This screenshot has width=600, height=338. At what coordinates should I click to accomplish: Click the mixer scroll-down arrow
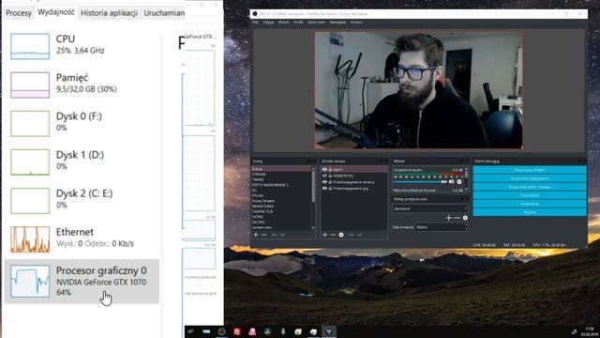click(x=466, y=190)
